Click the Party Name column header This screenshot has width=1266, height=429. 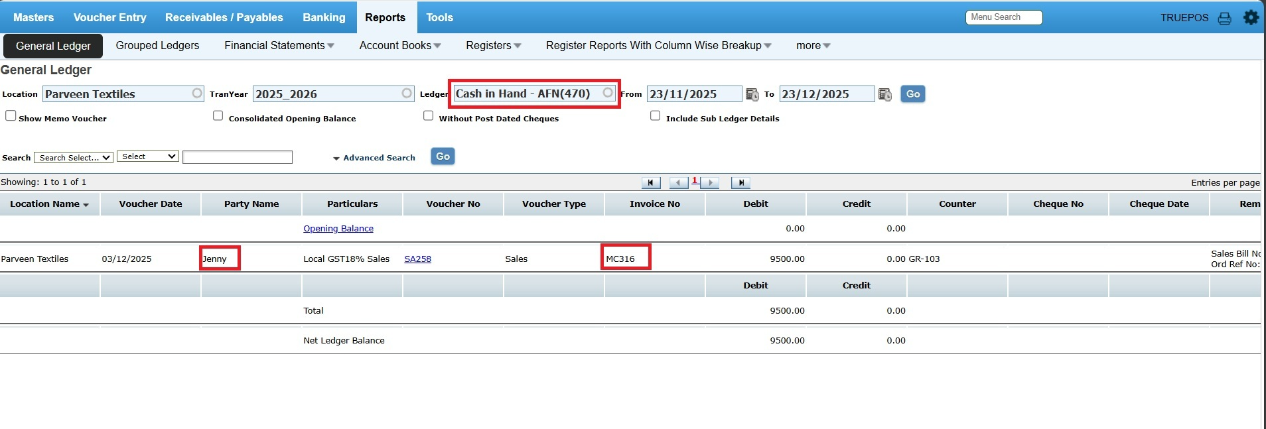coord(251,204)
